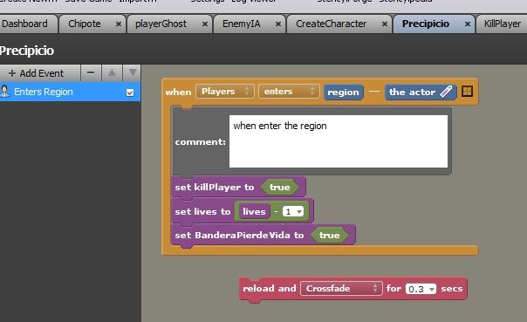This screenshot has height=322, width=527.
Task: Click the true value in set BanderaPierdeVida
Action: pos(330,236)
